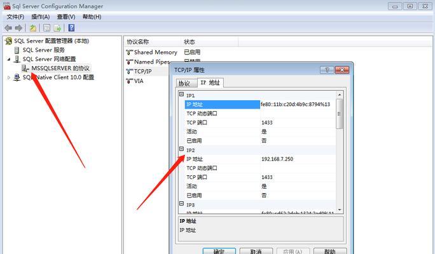Click the MSSQLSERVER 的协议 node icon
435x254 pixels.
point(25,68)
